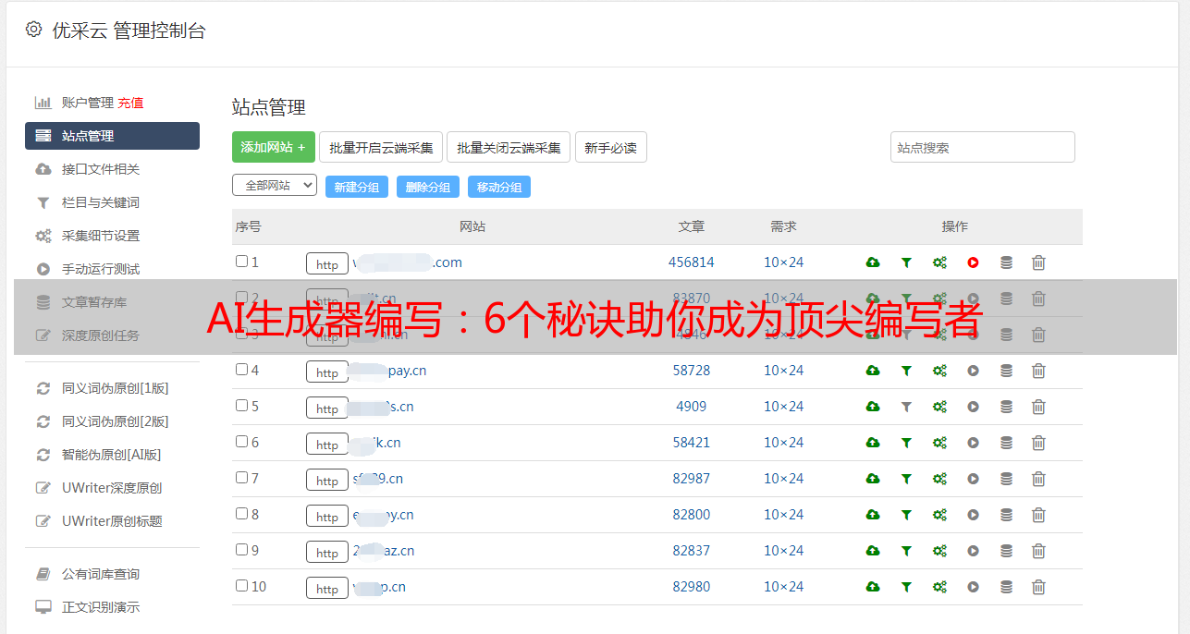Click the 站点搜索 search field
This screenshot has height=634, width=1190.
(983, 147)
